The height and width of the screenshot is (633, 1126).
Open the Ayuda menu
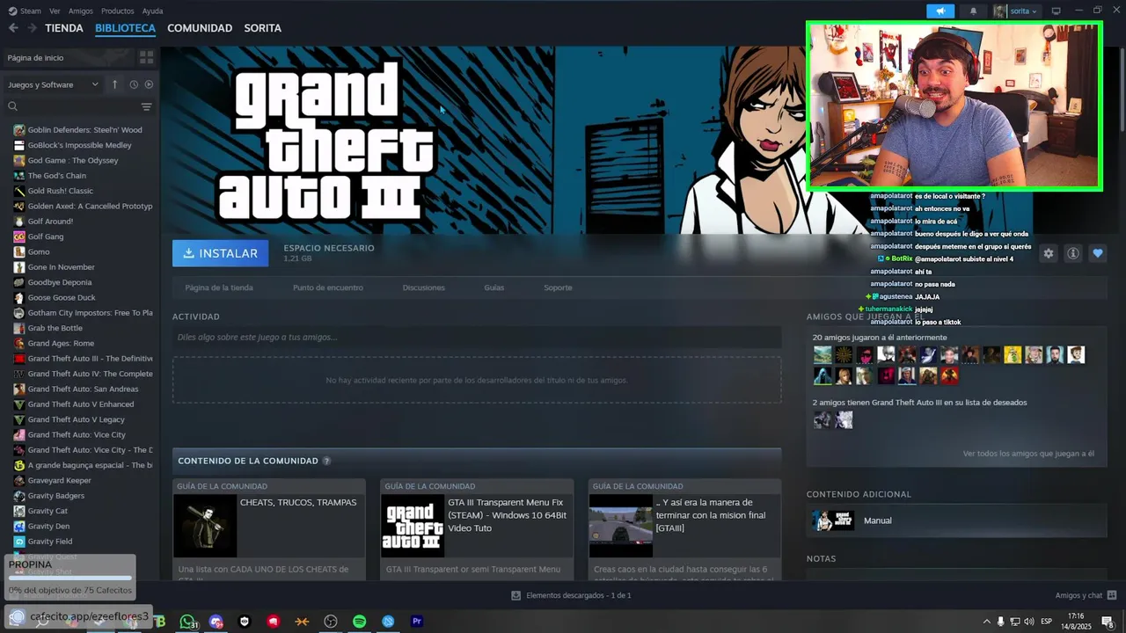[153, 11]
